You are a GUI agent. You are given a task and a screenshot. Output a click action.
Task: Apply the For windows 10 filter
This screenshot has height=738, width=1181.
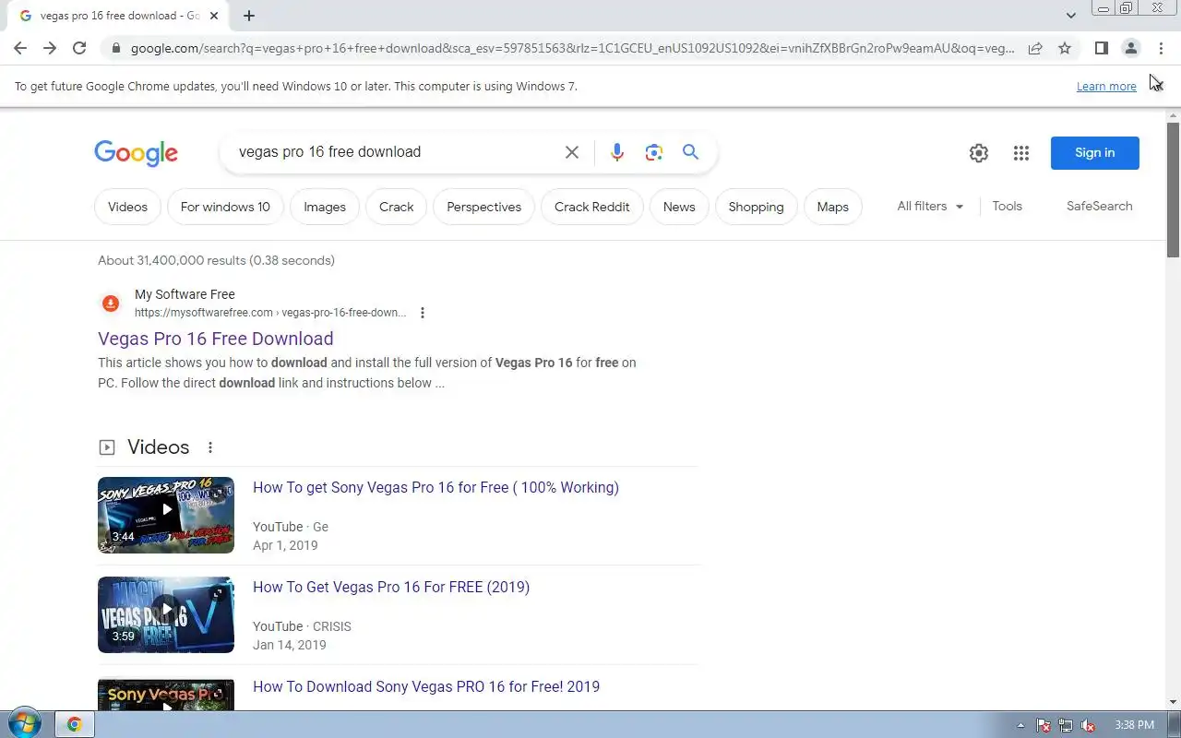[225, 207]
